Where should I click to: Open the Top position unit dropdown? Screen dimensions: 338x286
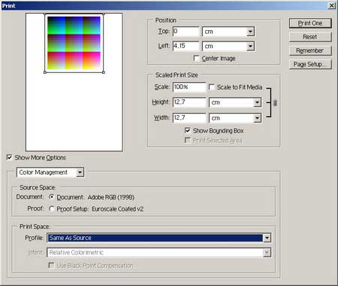(228, 32)
